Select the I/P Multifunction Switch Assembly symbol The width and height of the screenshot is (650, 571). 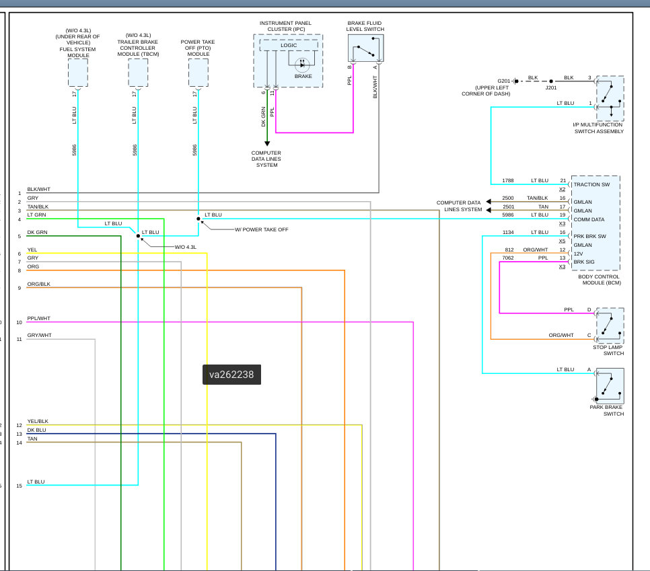[x=610, y=98]
